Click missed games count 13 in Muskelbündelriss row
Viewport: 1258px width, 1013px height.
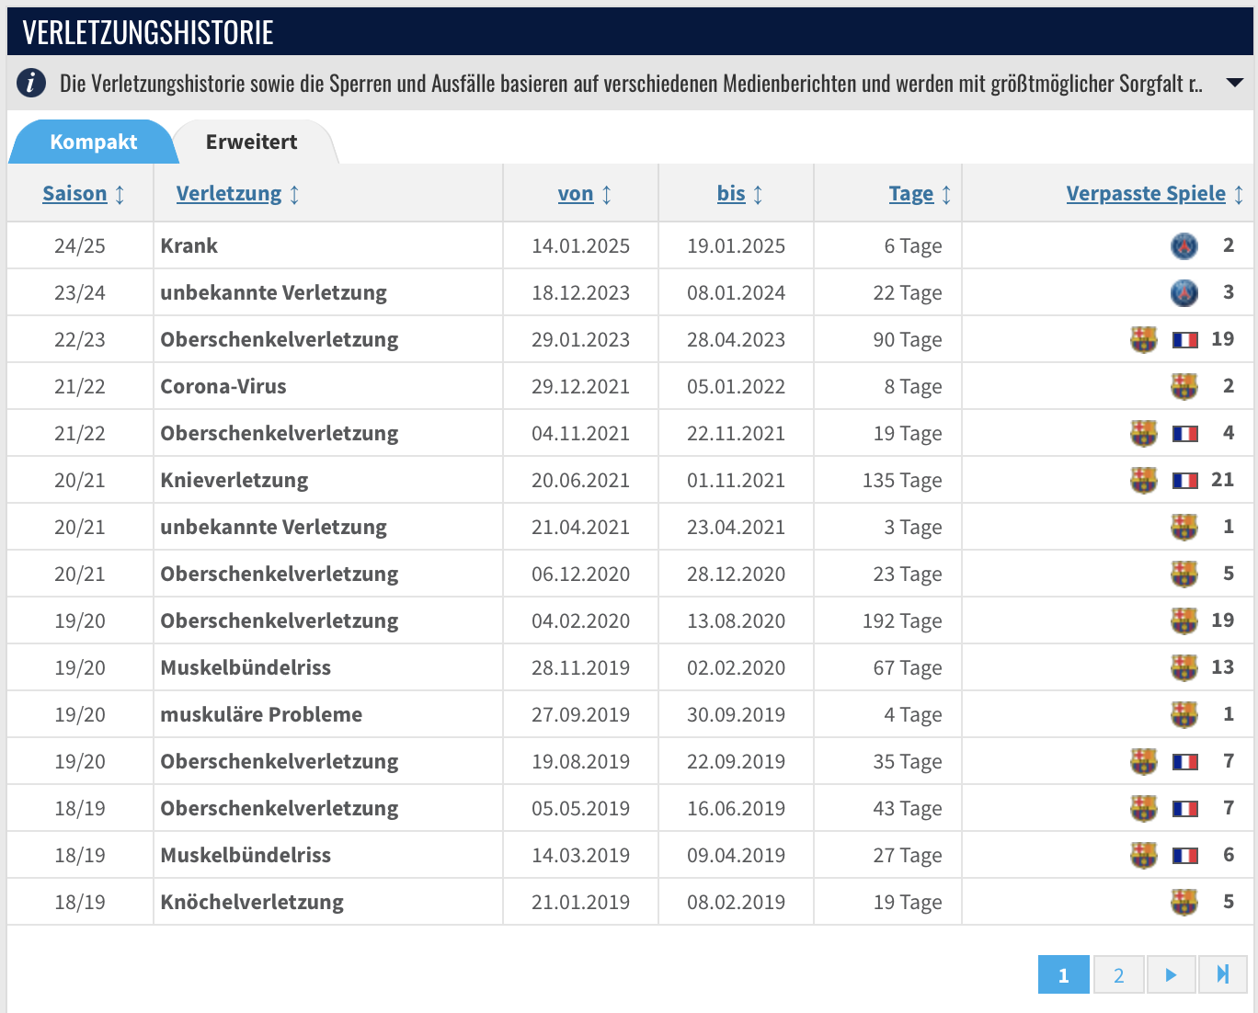click(x=1223, y=666)
